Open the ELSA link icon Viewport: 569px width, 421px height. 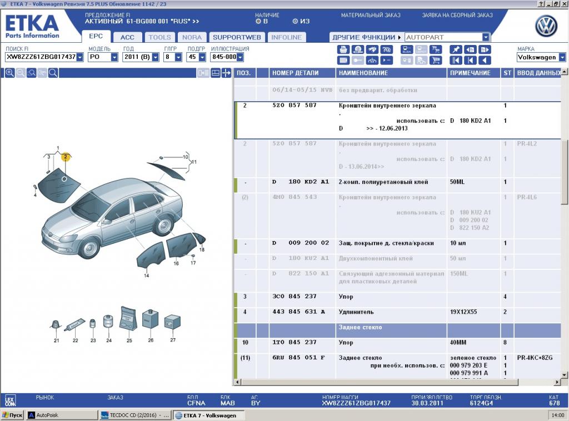406,49
